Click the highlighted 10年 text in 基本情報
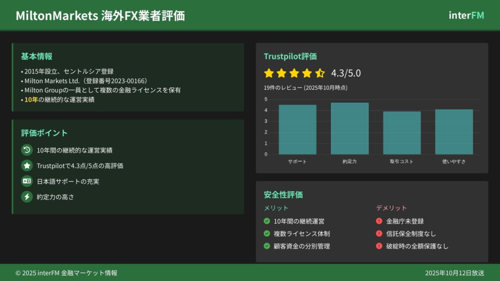The image size is (500, 281). click(x=31, y=100)
